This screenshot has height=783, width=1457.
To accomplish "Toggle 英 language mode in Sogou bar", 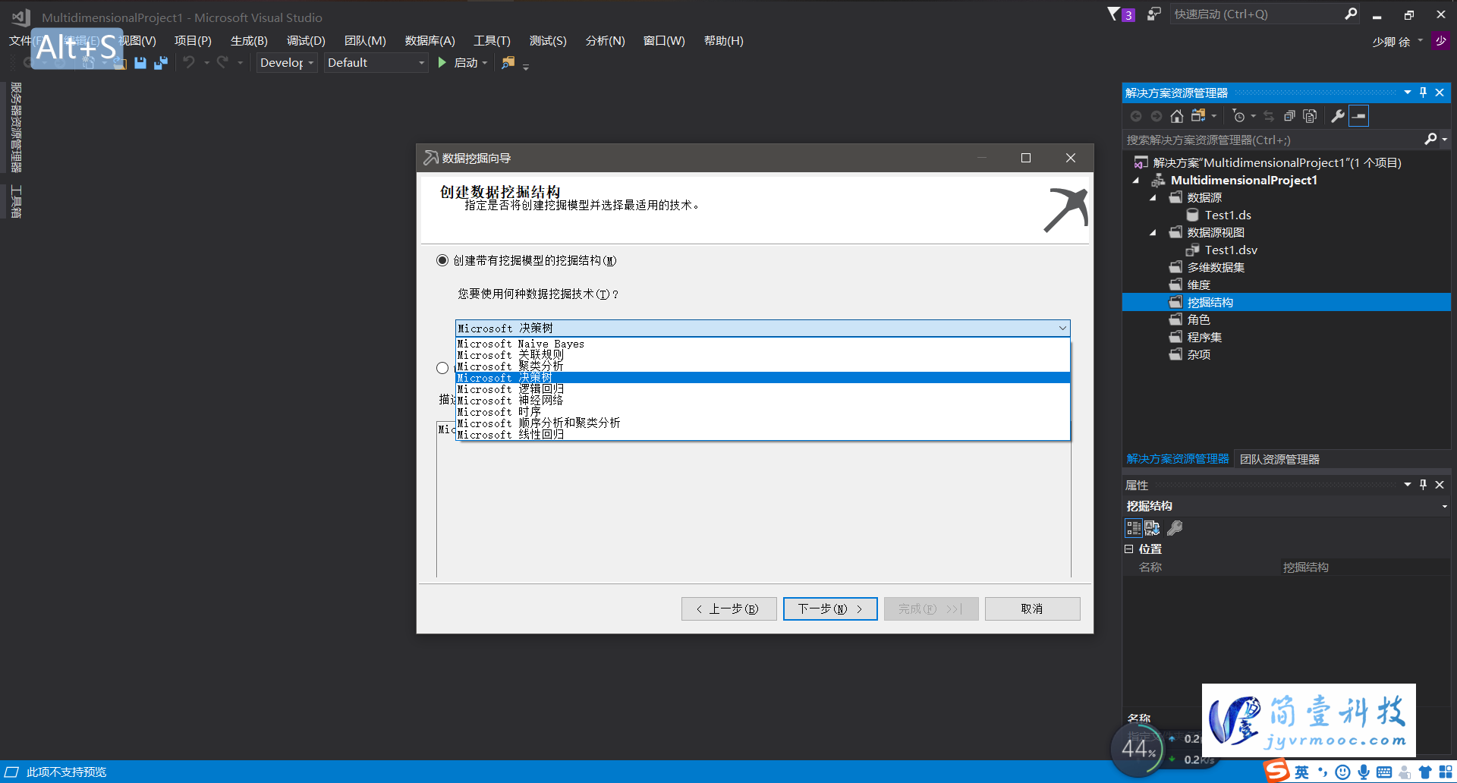I will 1301,772.
